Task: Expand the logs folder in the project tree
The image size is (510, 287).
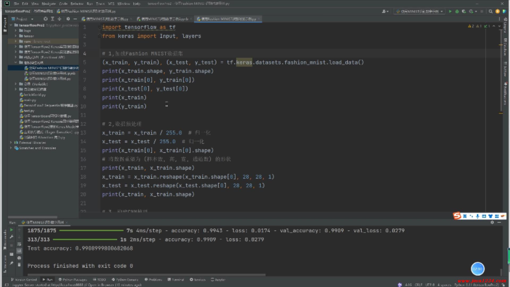Action: pos(16,31)
